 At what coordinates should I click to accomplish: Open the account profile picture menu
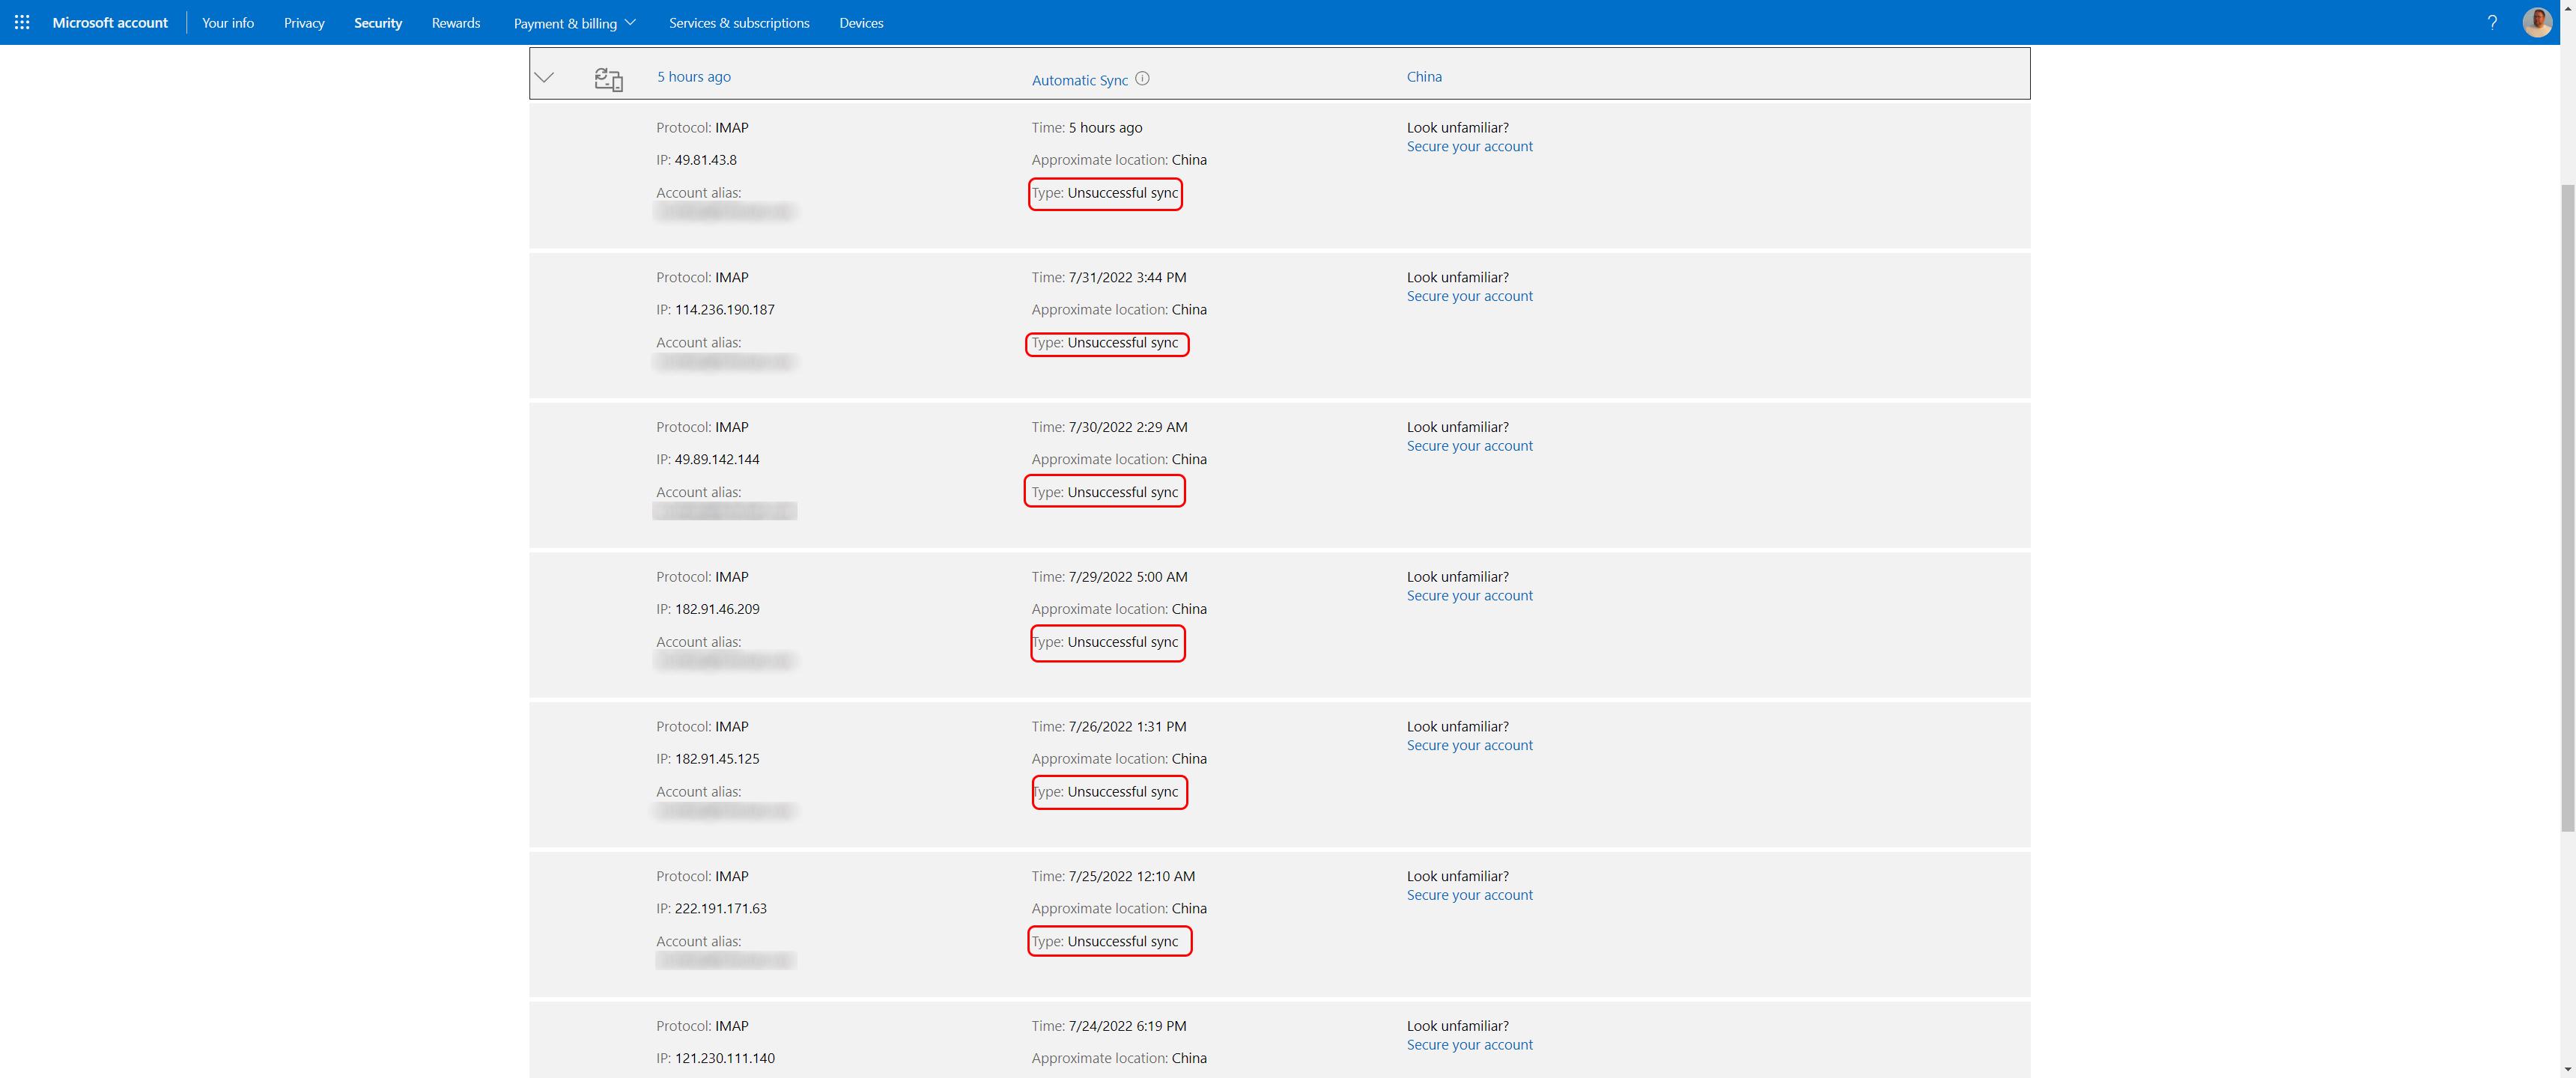click(2537, 22)
